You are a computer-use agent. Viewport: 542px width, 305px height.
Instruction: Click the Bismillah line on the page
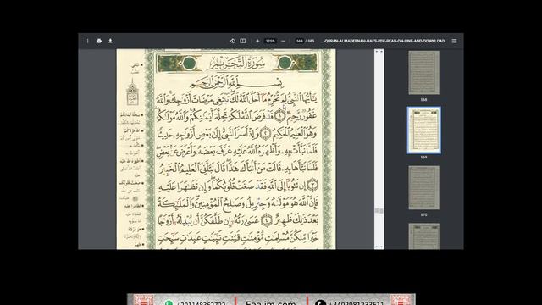[237, 83]
